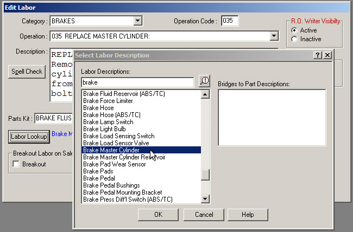Select the Inactive radio button
The height and width of the screenshot is (232, 353).
[294, 39]
